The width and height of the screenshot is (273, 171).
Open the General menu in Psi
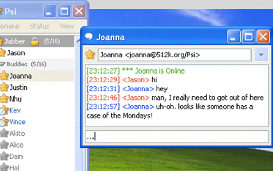click(x=10, y=26)
